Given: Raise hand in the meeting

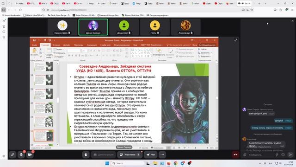Looking at the screenshot, I should click(86, 154).
